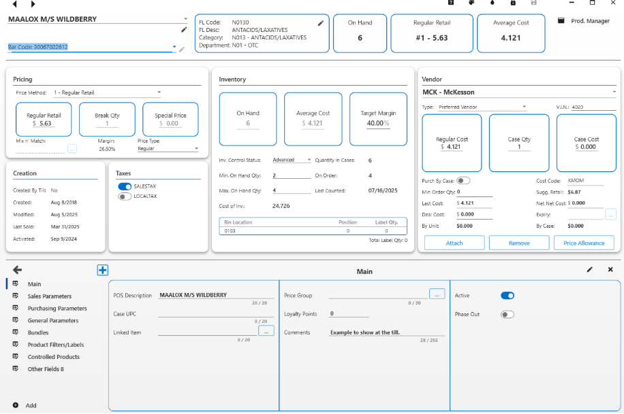This screenshot has height=414, width=624.
Task: Expand the product name dropdown arrow
Action: coord(185,18)
